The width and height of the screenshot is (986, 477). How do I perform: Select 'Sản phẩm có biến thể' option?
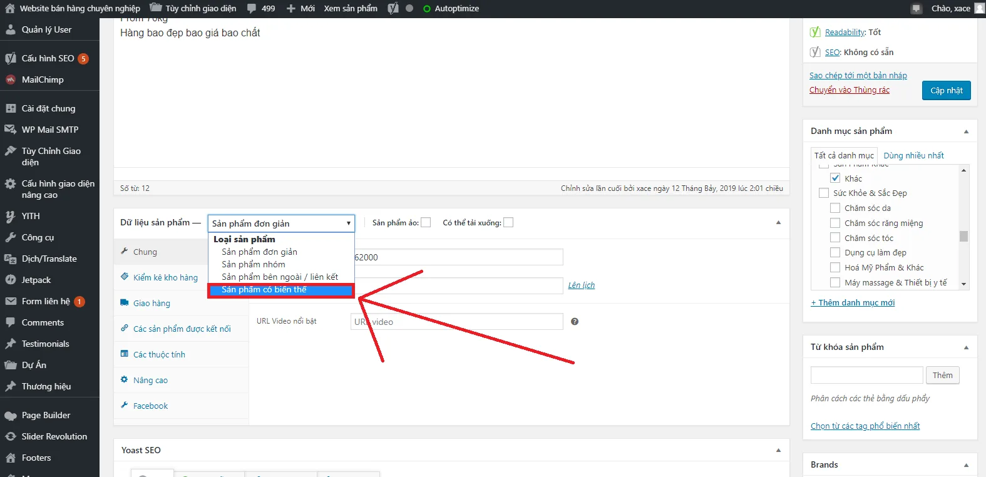pyautogui.click(x=281, y=290)
